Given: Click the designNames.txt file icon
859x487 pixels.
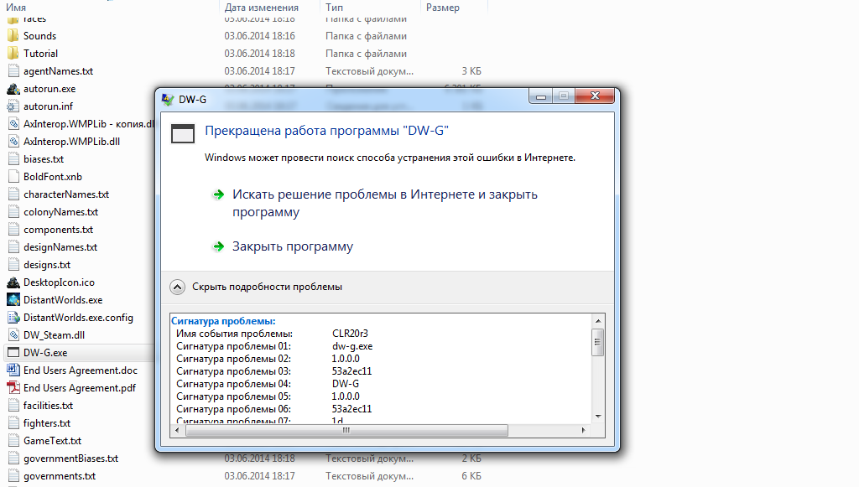Looking at the screenshot, I should (13, 247).
